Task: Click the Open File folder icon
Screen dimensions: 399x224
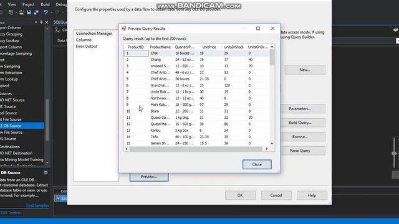Action: click(22, 12)
